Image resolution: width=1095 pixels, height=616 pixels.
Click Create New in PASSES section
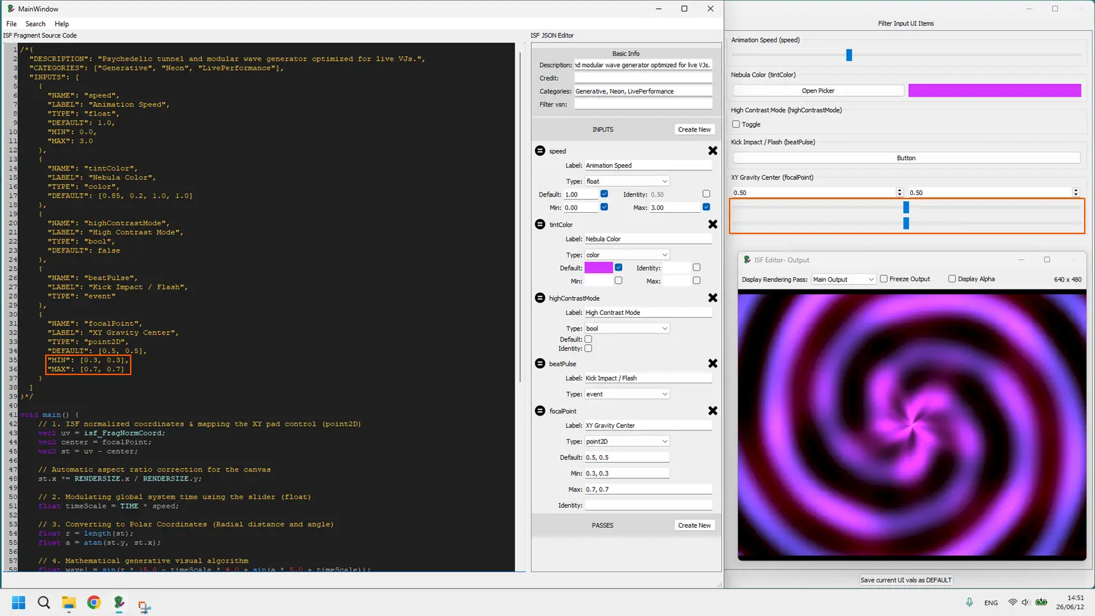(694, 526)
